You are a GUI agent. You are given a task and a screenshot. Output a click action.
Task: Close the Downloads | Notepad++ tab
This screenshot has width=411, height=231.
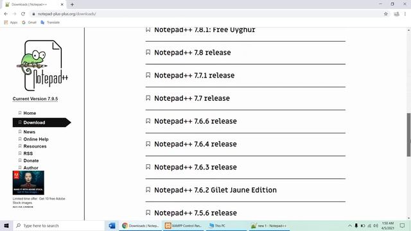62,4
